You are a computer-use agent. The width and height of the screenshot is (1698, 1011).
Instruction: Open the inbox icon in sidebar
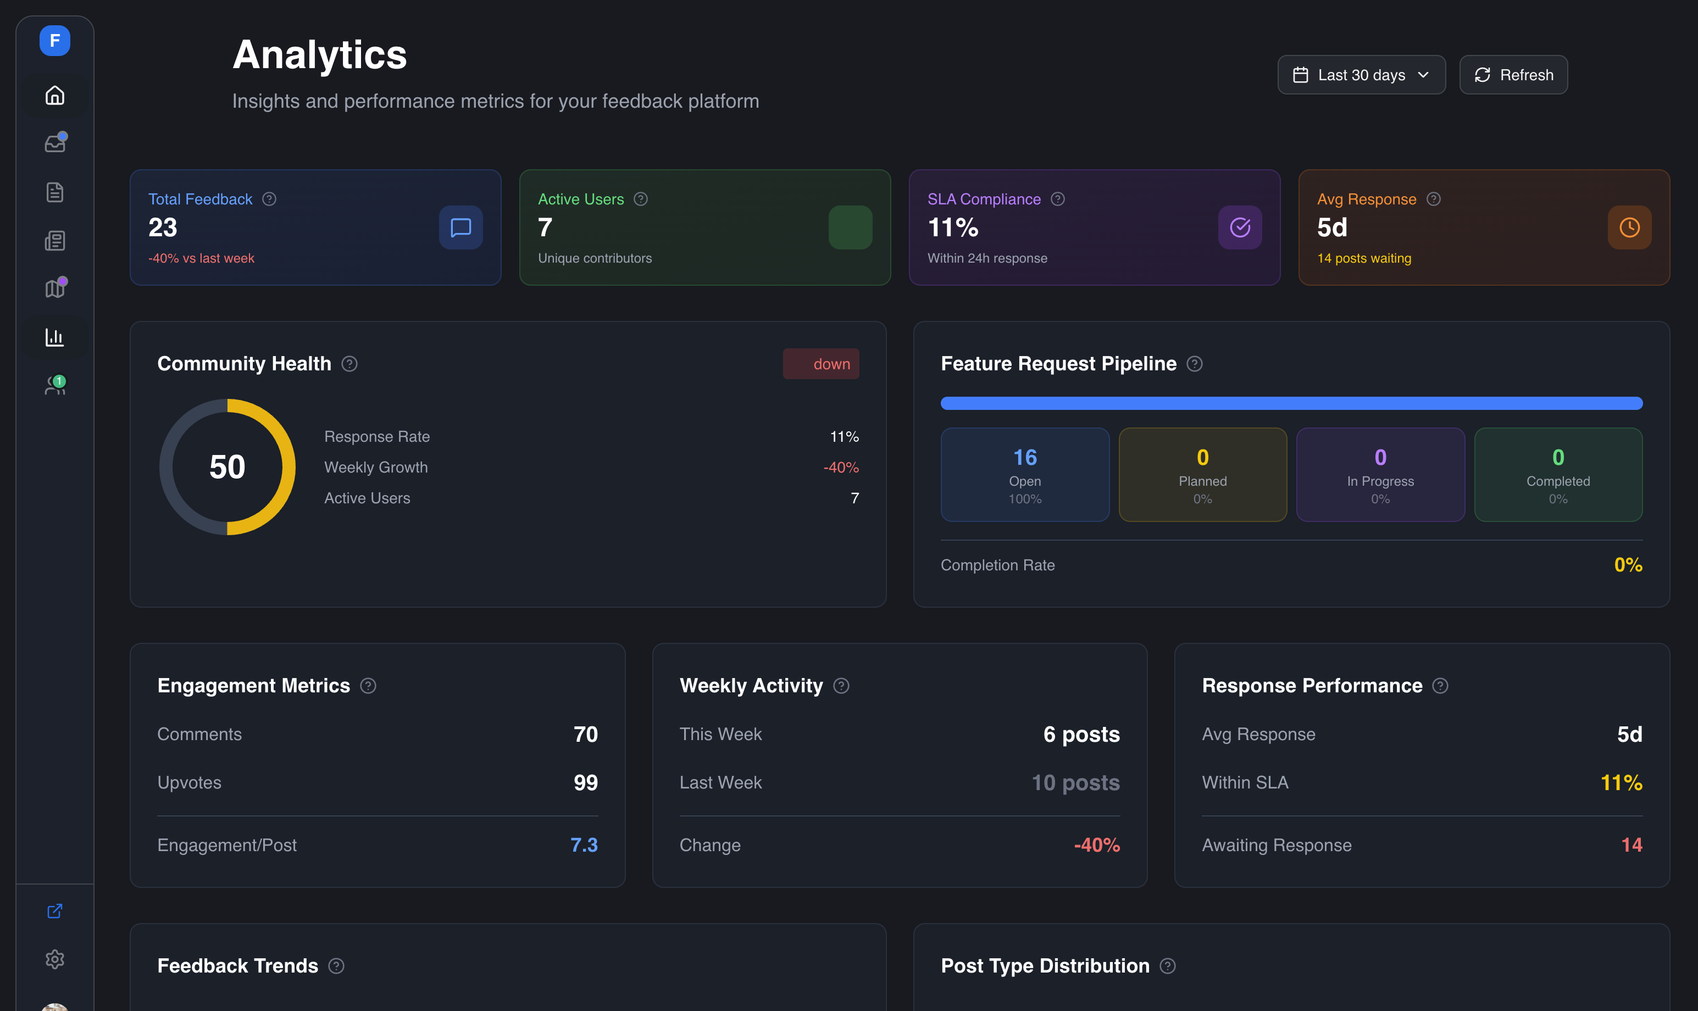54,144
